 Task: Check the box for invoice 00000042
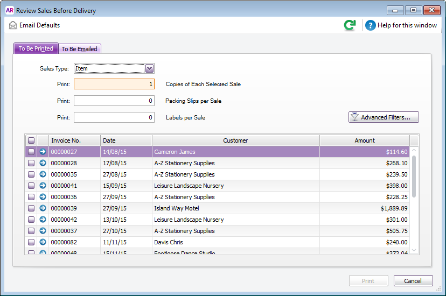[31, 220]
